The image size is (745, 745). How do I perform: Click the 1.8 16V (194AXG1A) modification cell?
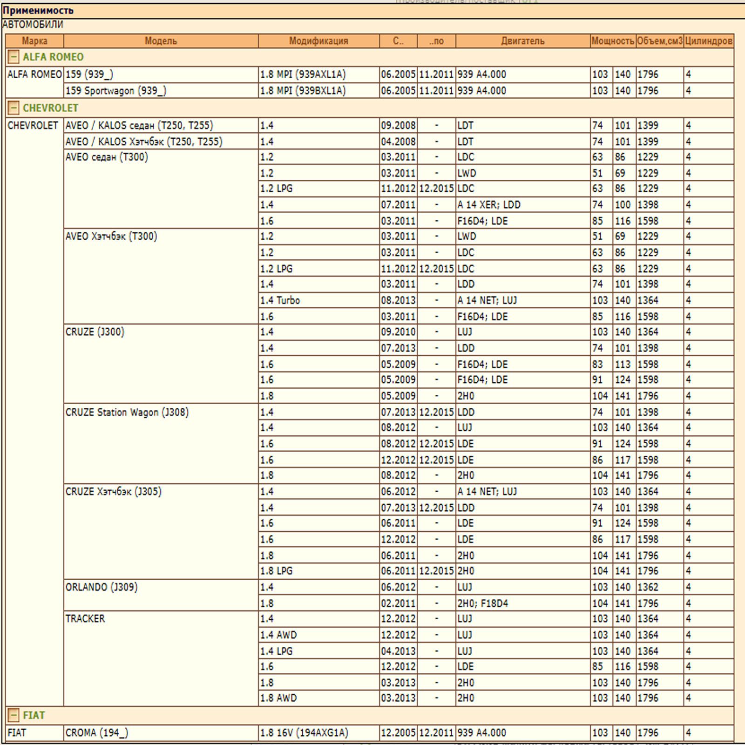point(304,733)
